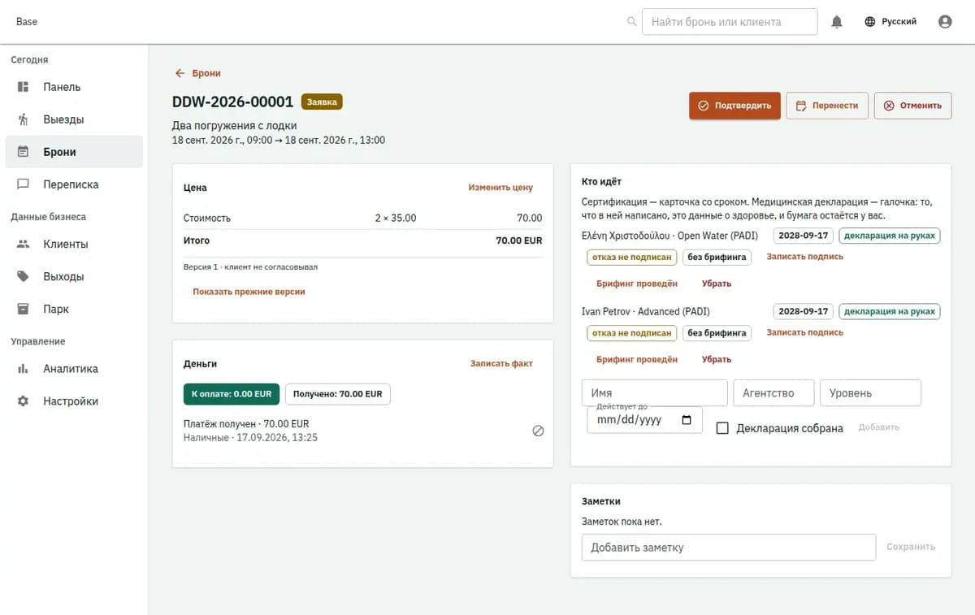The image size is (975, 615).
Task: Click the Аналитика bar chart icon
Action: (24, 369)
